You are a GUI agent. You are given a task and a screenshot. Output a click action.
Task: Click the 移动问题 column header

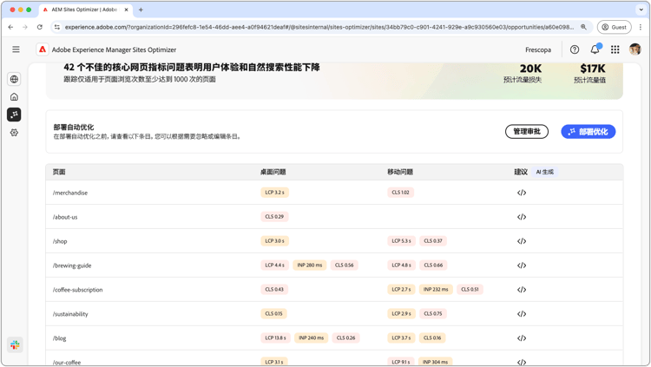pos(400,172)
